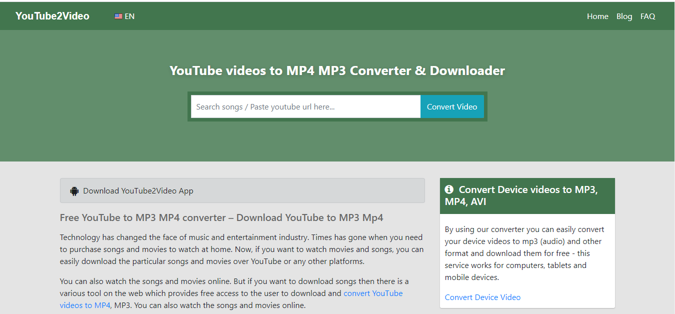Follow the convert YouTube videos to MP4 link
This screenshot has width=675, height=314.
tap(231, 299)
